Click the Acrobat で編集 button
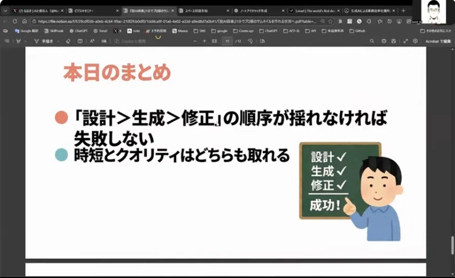 pos(438,41)
